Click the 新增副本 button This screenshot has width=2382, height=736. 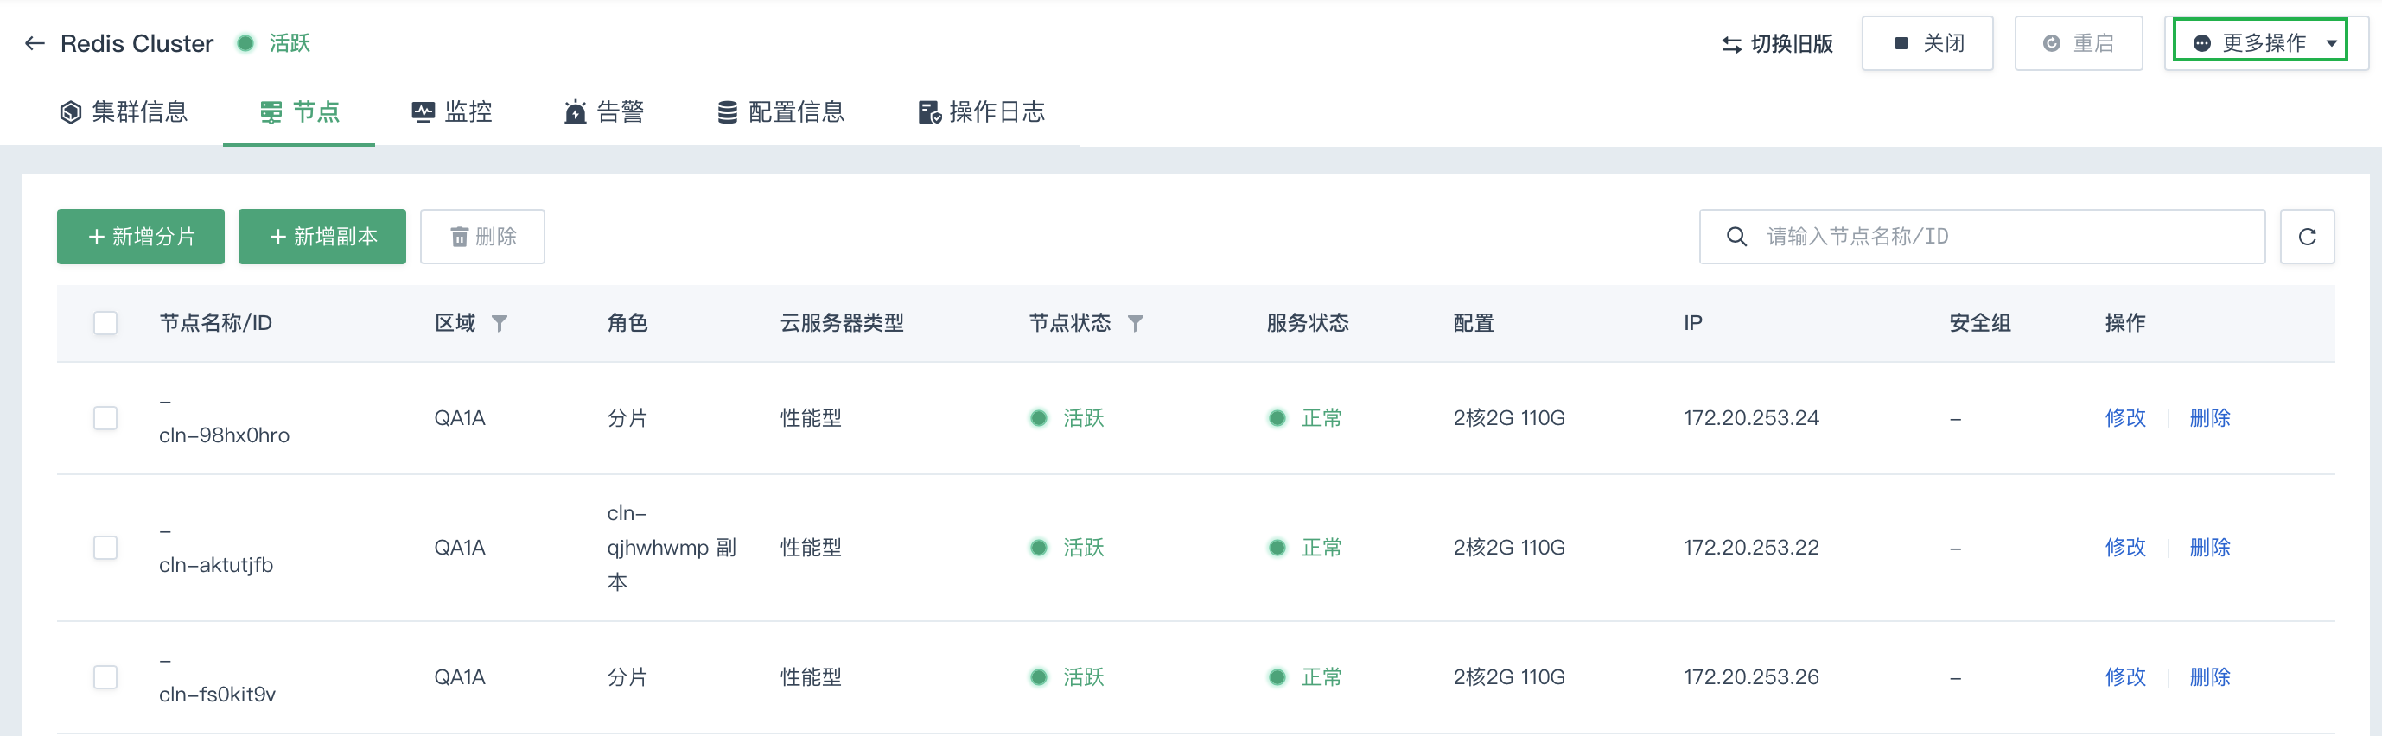tap(322, 237)
